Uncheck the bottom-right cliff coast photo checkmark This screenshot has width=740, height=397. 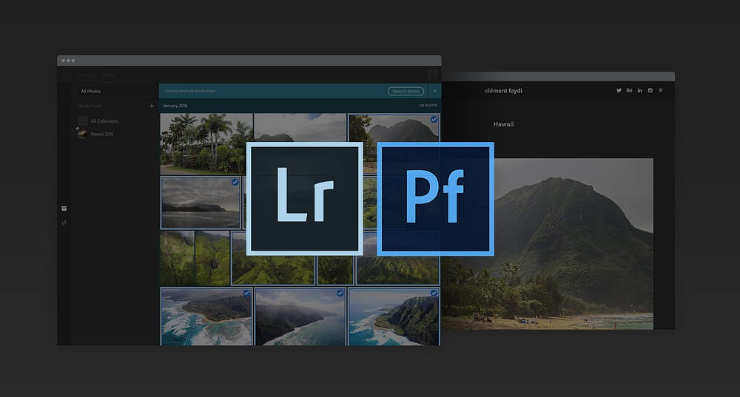coord(434,293)
